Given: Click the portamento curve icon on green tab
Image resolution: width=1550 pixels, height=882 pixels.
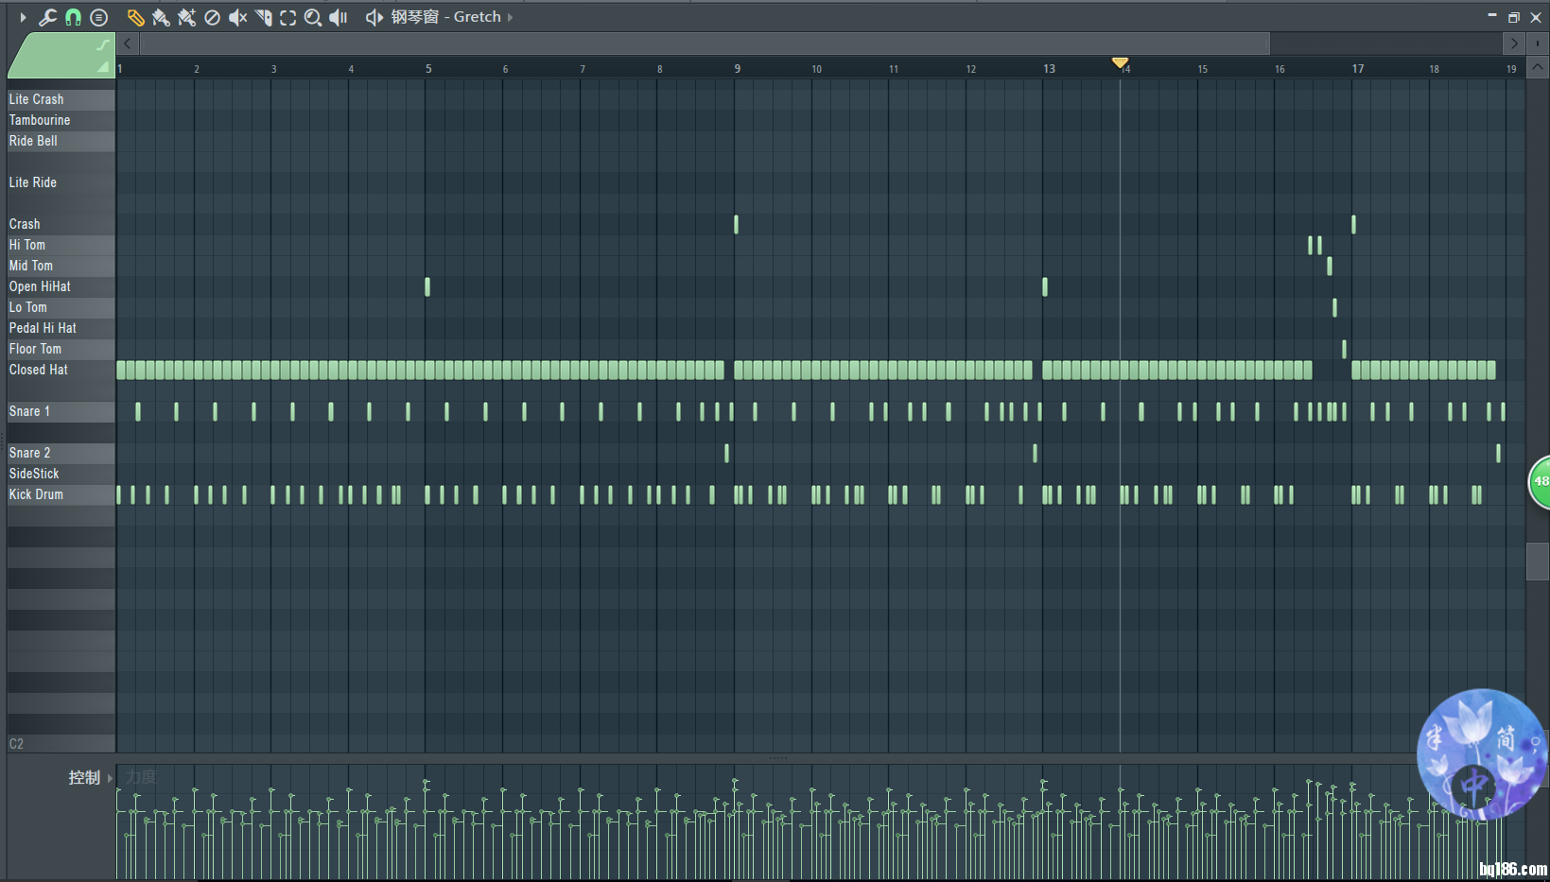Looking at the screenshot, I should pyautogui.click(x=102, y=44).
